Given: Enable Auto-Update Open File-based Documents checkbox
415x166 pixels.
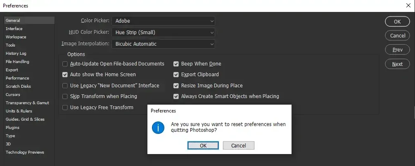Looking at the screenshot, I should [65, 64].
